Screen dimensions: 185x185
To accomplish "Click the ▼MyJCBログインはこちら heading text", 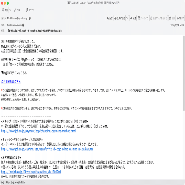I will [x=14, y=73].
